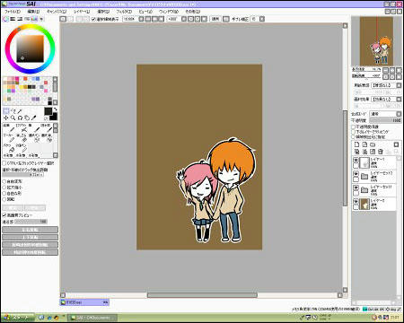404x323 pixels.
Task: Transfer layer contents down icon
Action: click(356, 152)
